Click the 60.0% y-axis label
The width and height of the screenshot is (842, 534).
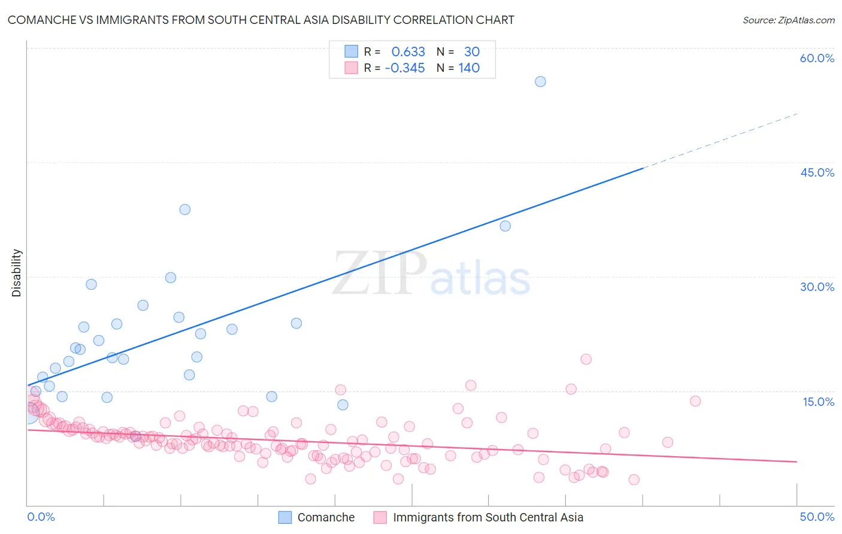(817, 58)
